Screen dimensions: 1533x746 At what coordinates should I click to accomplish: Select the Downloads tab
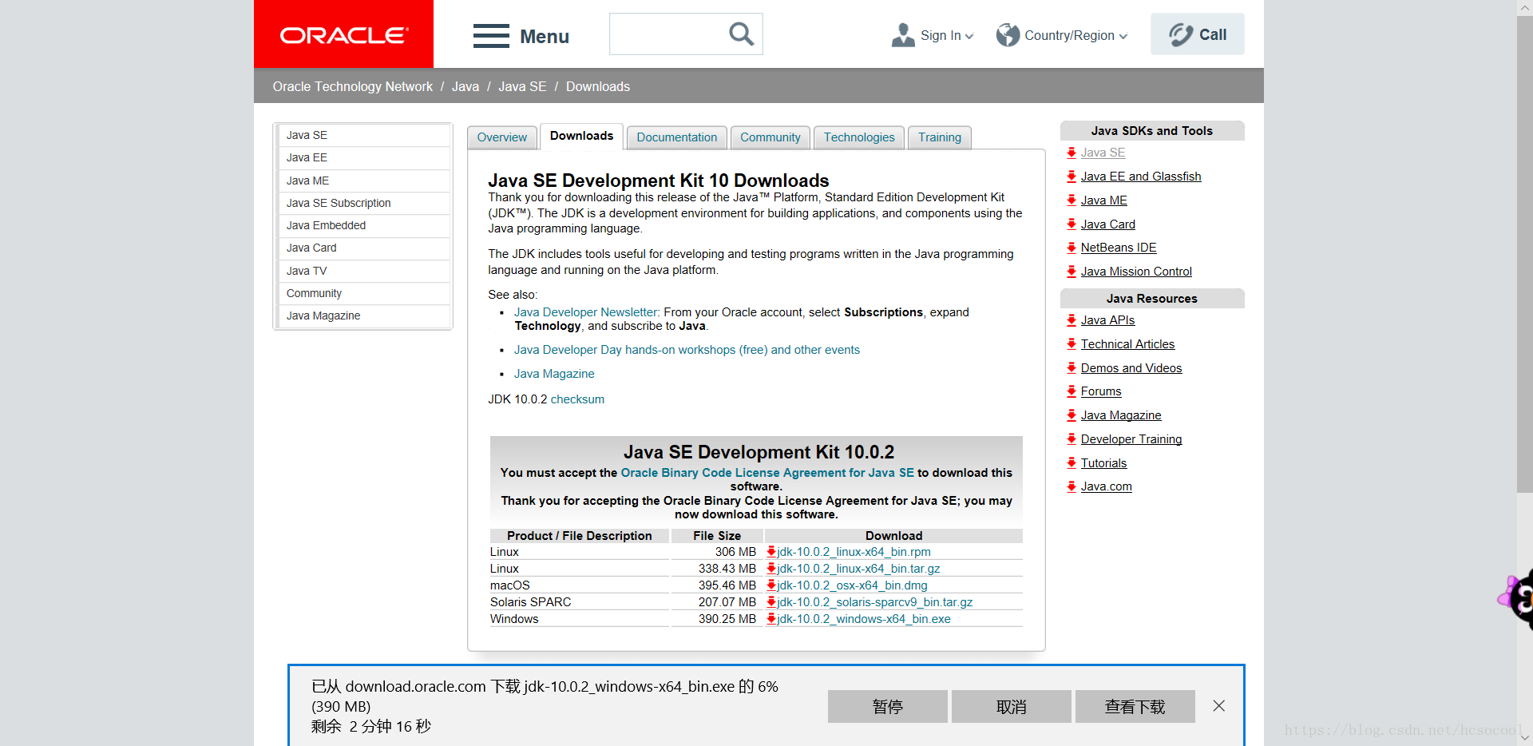coord(581,136)
